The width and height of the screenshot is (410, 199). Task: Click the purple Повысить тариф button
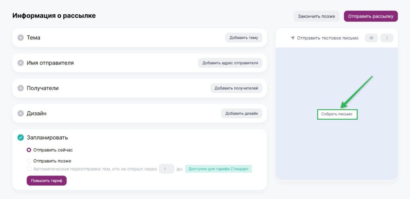point(46,181)
